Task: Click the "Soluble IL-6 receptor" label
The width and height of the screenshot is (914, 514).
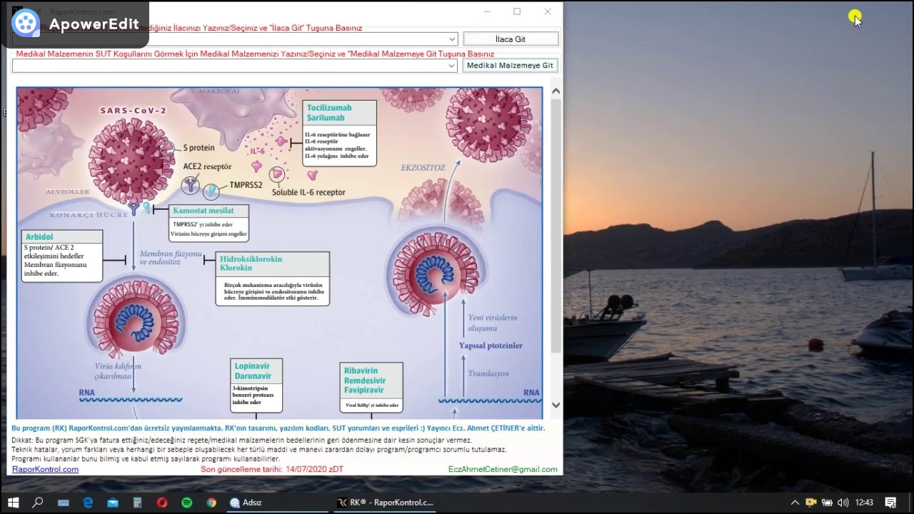Action: tap(308, 192)
